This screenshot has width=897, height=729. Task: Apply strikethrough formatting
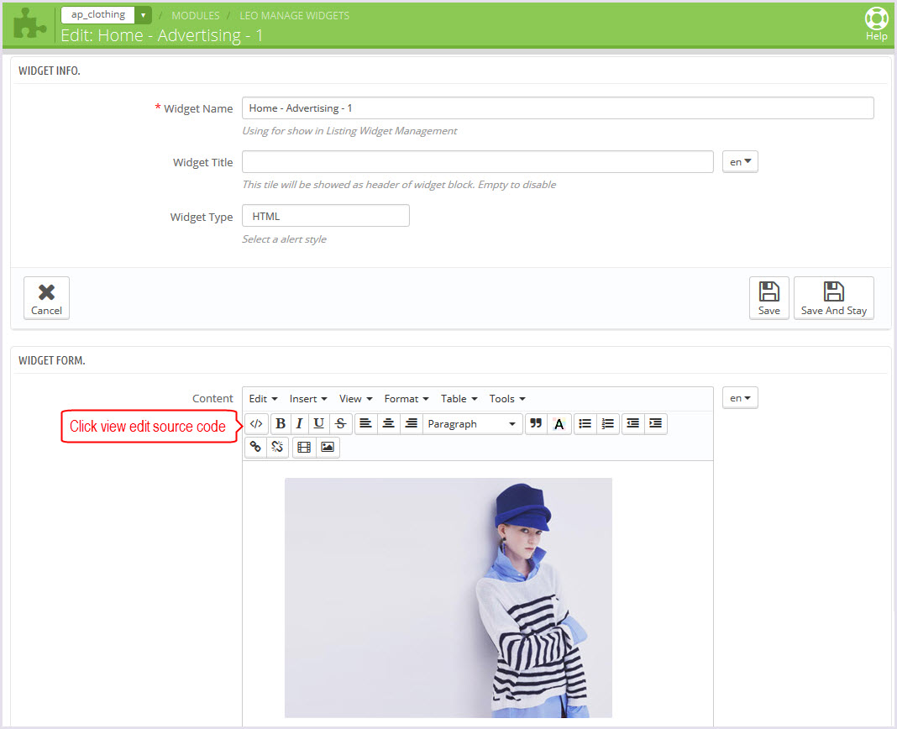pyautogui.click(x=341, y=424)
